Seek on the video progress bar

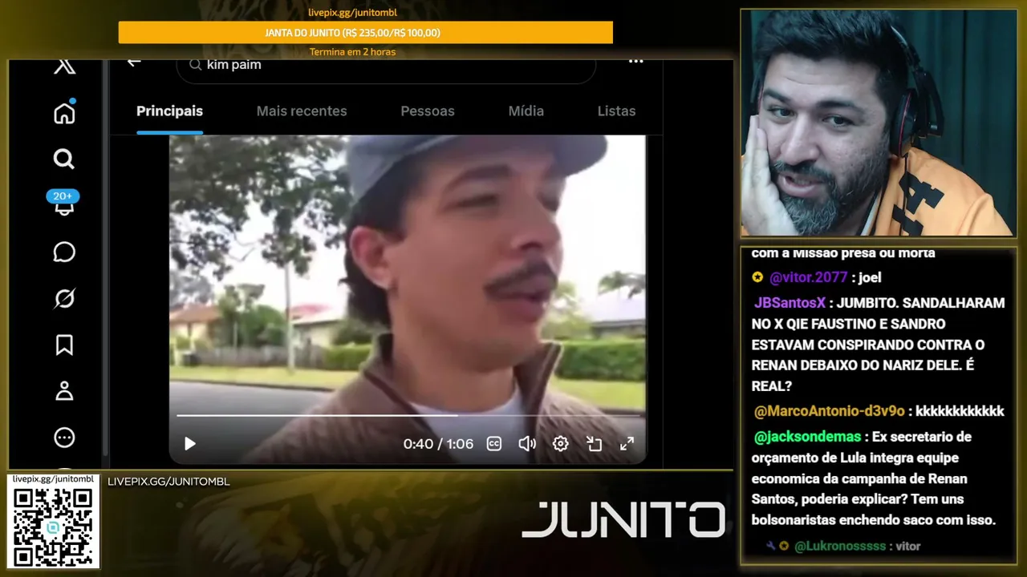407,415
